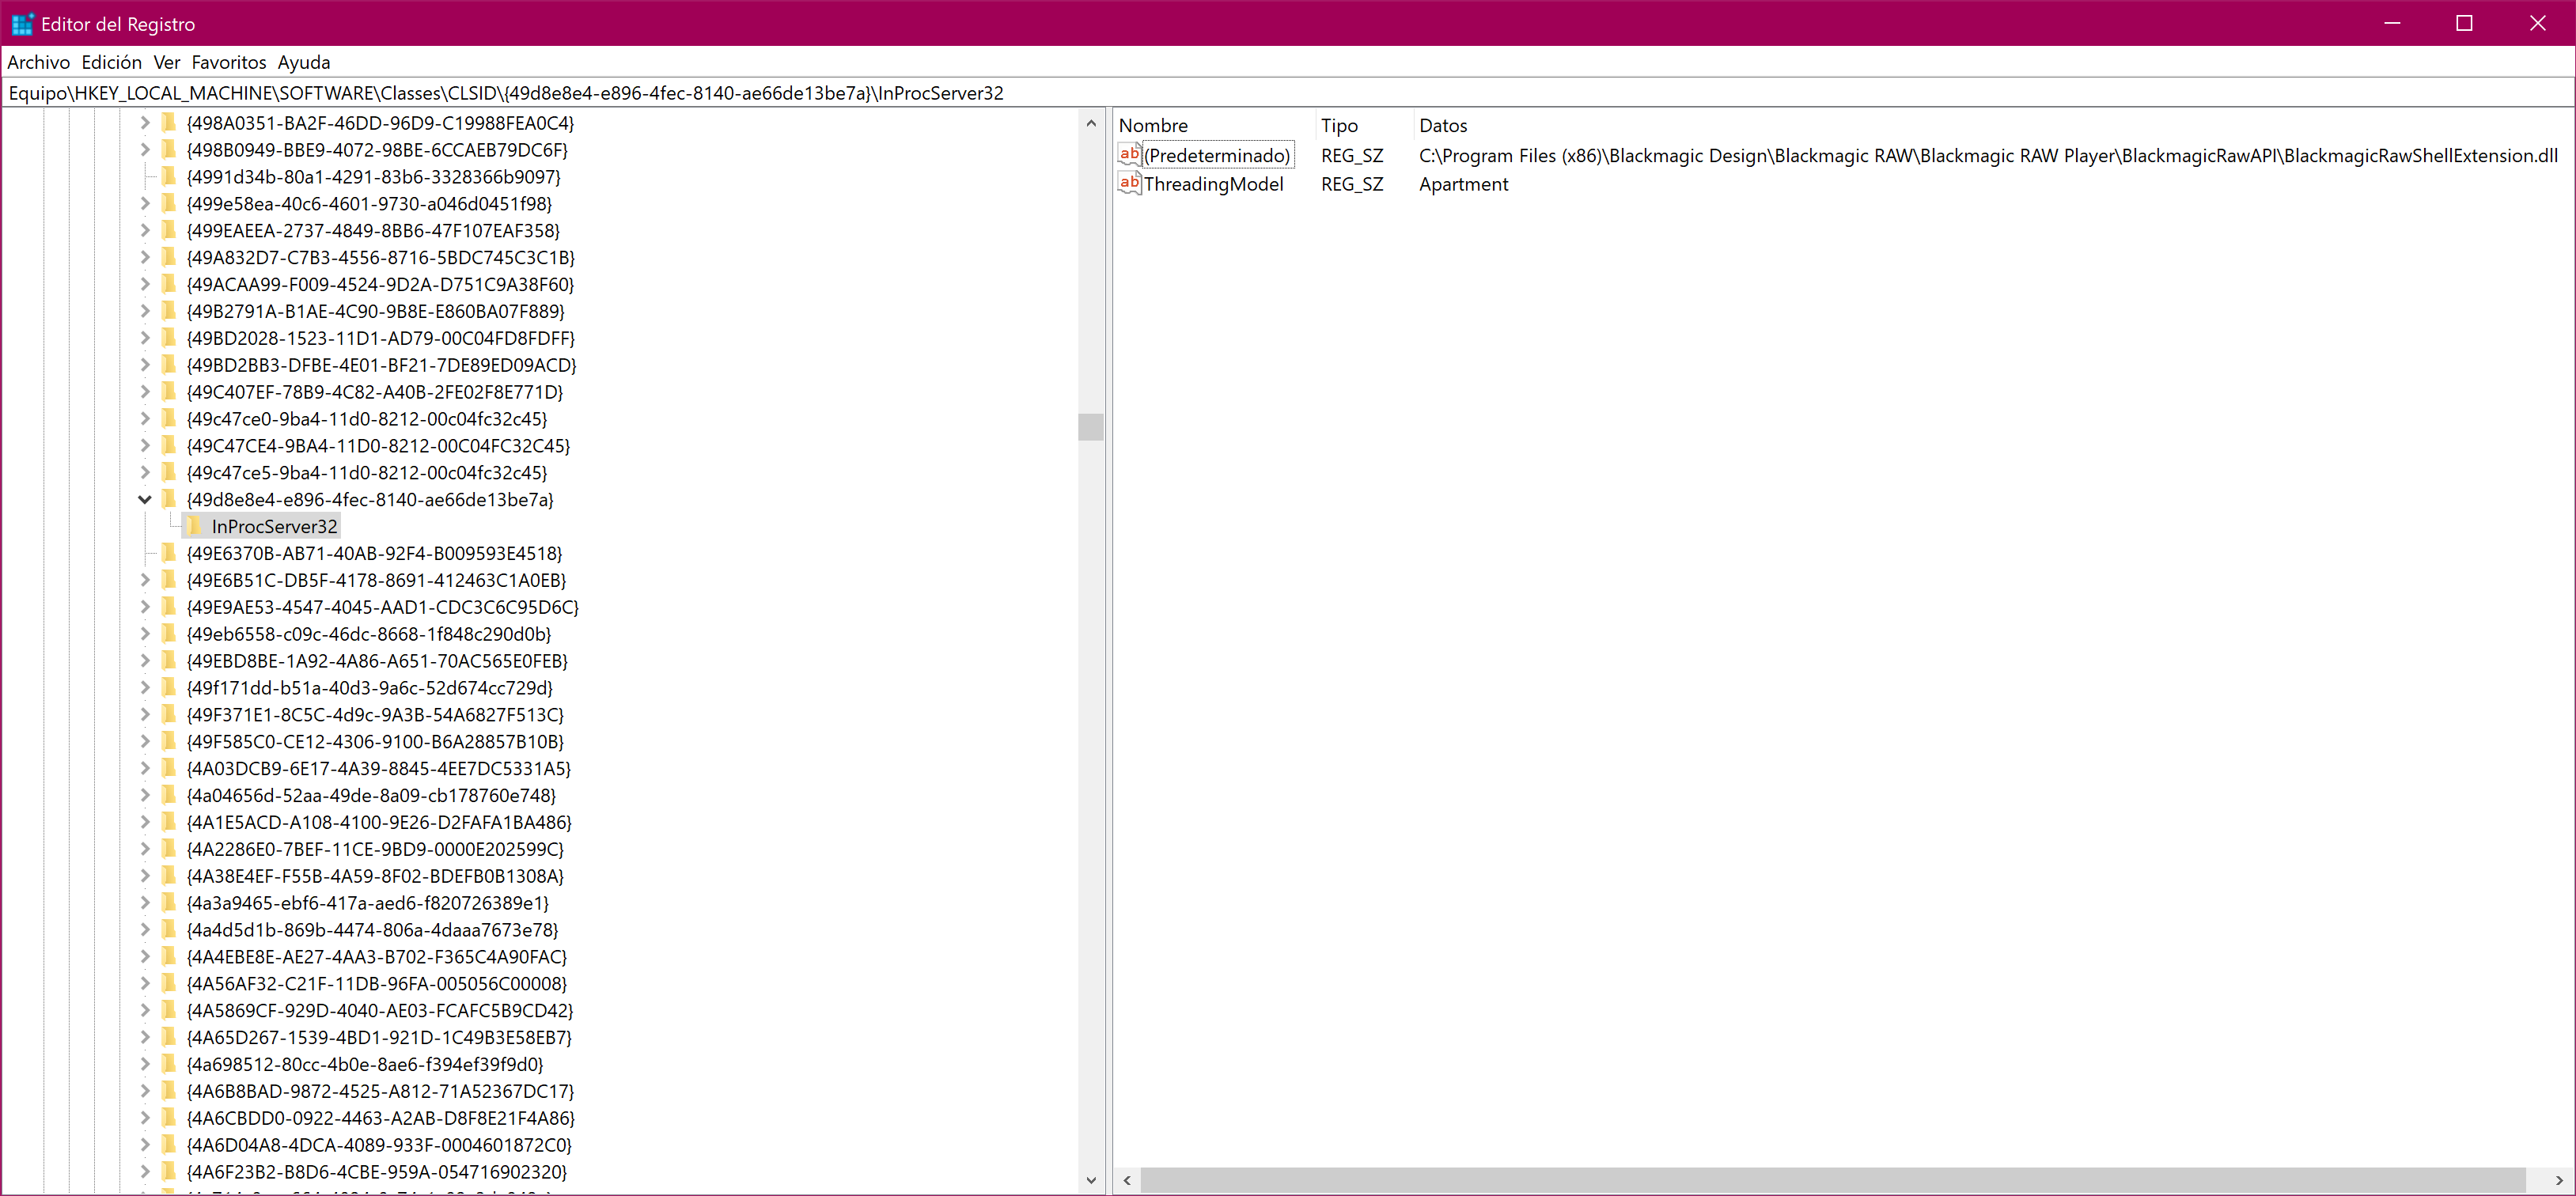Click values pane horizontal scroll right arrow
The width and height of the screenshot is (2576, 1196).
coord(2559,1180)
